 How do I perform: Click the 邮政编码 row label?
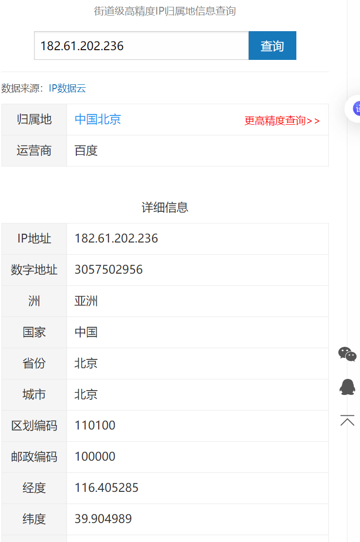(x=34, y=457)
